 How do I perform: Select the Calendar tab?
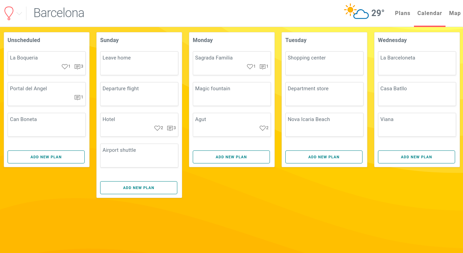(429, 13)
